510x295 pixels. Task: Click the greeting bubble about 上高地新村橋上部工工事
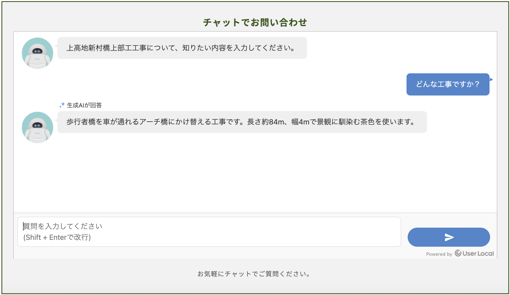(x=182, y=48)
